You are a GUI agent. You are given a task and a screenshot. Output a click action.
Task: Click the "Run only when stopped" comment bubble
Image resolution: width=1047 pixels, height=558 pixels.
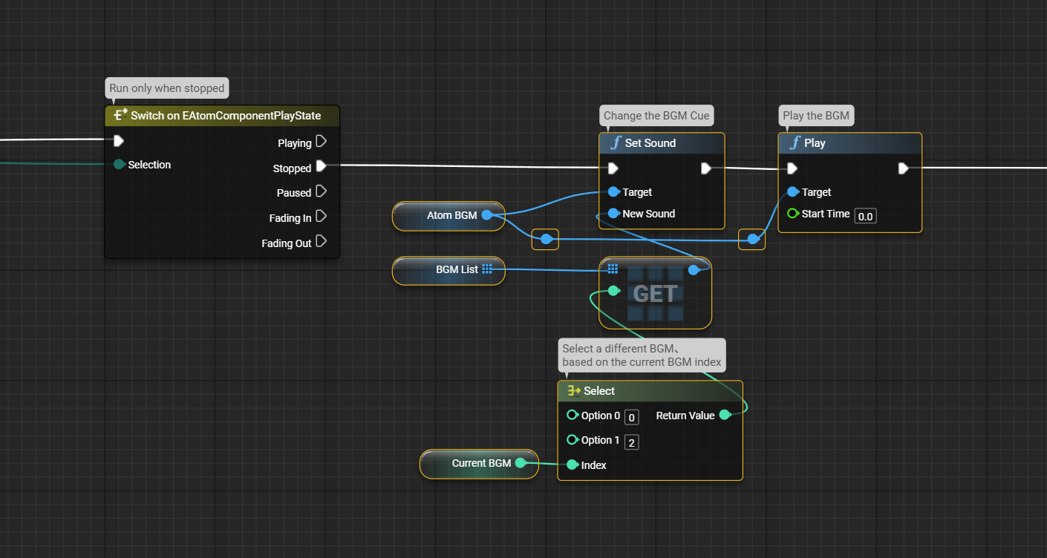click(166, 88)
